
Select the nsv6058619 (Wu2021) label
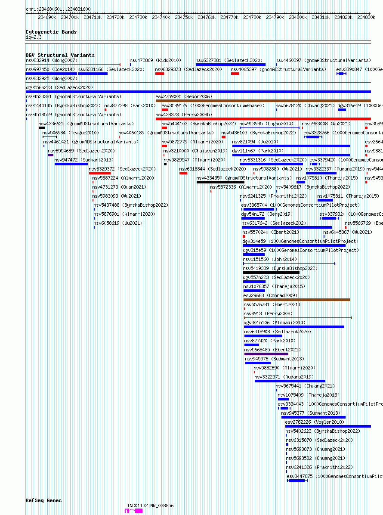(118, 223)
